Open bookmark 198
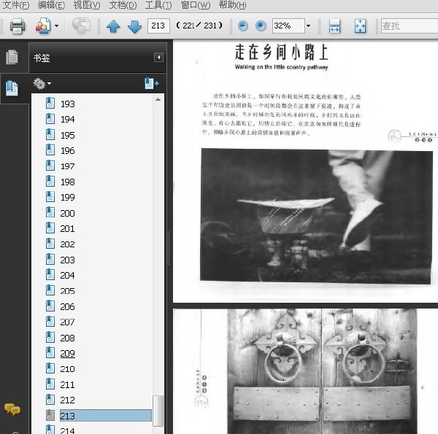438x434 pixels. tap(68, 182)
